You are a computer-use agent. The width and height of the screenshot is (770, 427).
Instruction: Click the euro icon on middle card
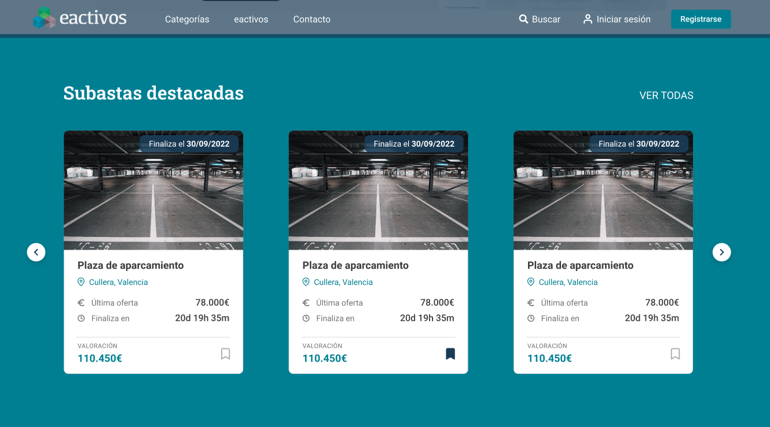point(306,303)
